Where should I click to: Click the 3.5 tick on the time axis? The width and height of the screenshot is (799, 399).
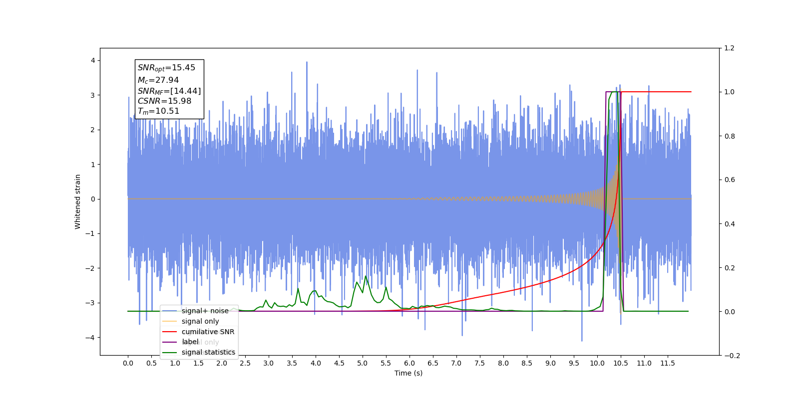coord(292,363)
